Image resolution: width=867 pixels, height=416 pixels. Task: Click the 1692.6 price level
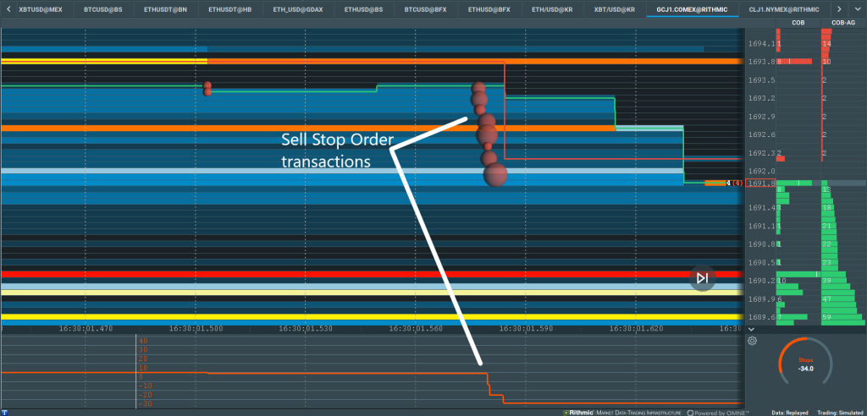coord(760,134)
